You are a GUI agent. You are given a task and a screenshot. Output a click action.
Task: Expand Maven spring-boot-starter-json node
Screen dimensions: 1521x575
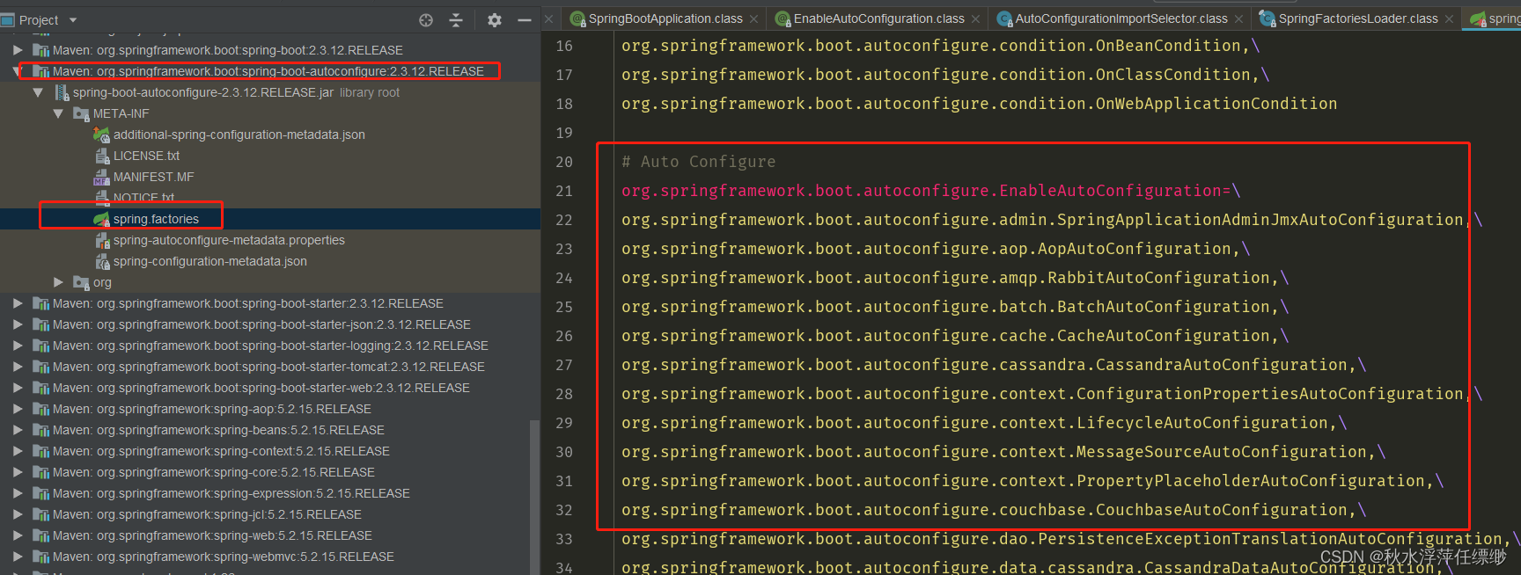click(18, 324)
